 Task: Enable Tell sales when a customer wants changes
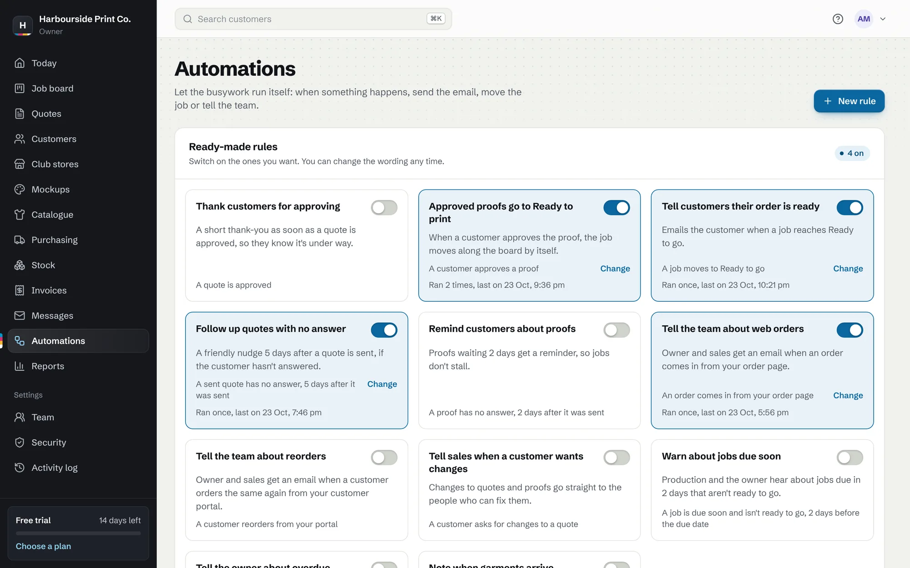(x=617, y=458)
